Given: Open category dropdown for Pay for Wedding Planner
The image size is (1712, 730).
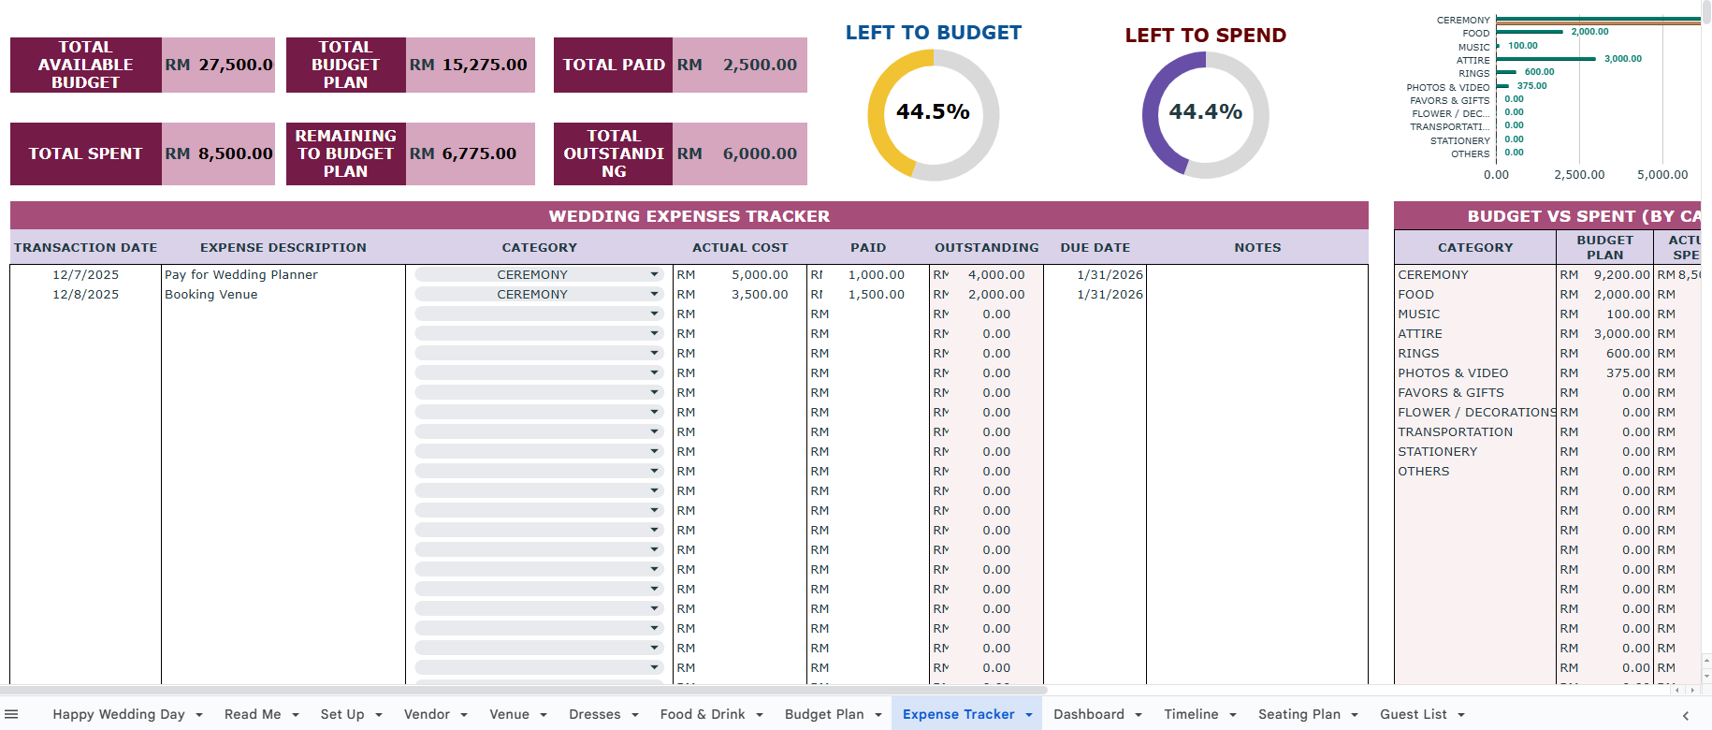Looking at the screenshot, I should click(x=654, y=275).
